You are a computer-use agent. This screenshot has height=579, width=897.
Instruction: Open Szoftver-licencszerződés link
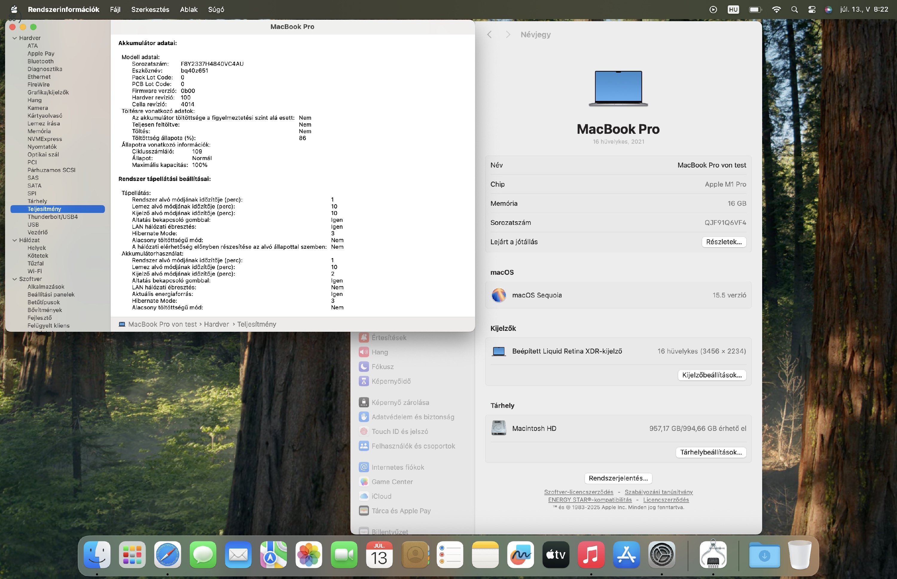point(579,492)
